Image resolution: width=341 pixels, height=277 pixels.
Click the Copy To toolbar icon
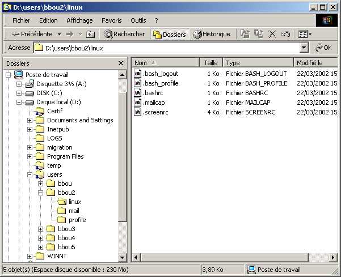click(259, 34)
